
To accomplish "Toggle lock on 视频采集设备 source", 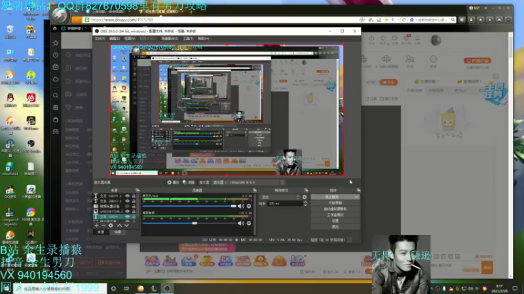I will (134, 206).
